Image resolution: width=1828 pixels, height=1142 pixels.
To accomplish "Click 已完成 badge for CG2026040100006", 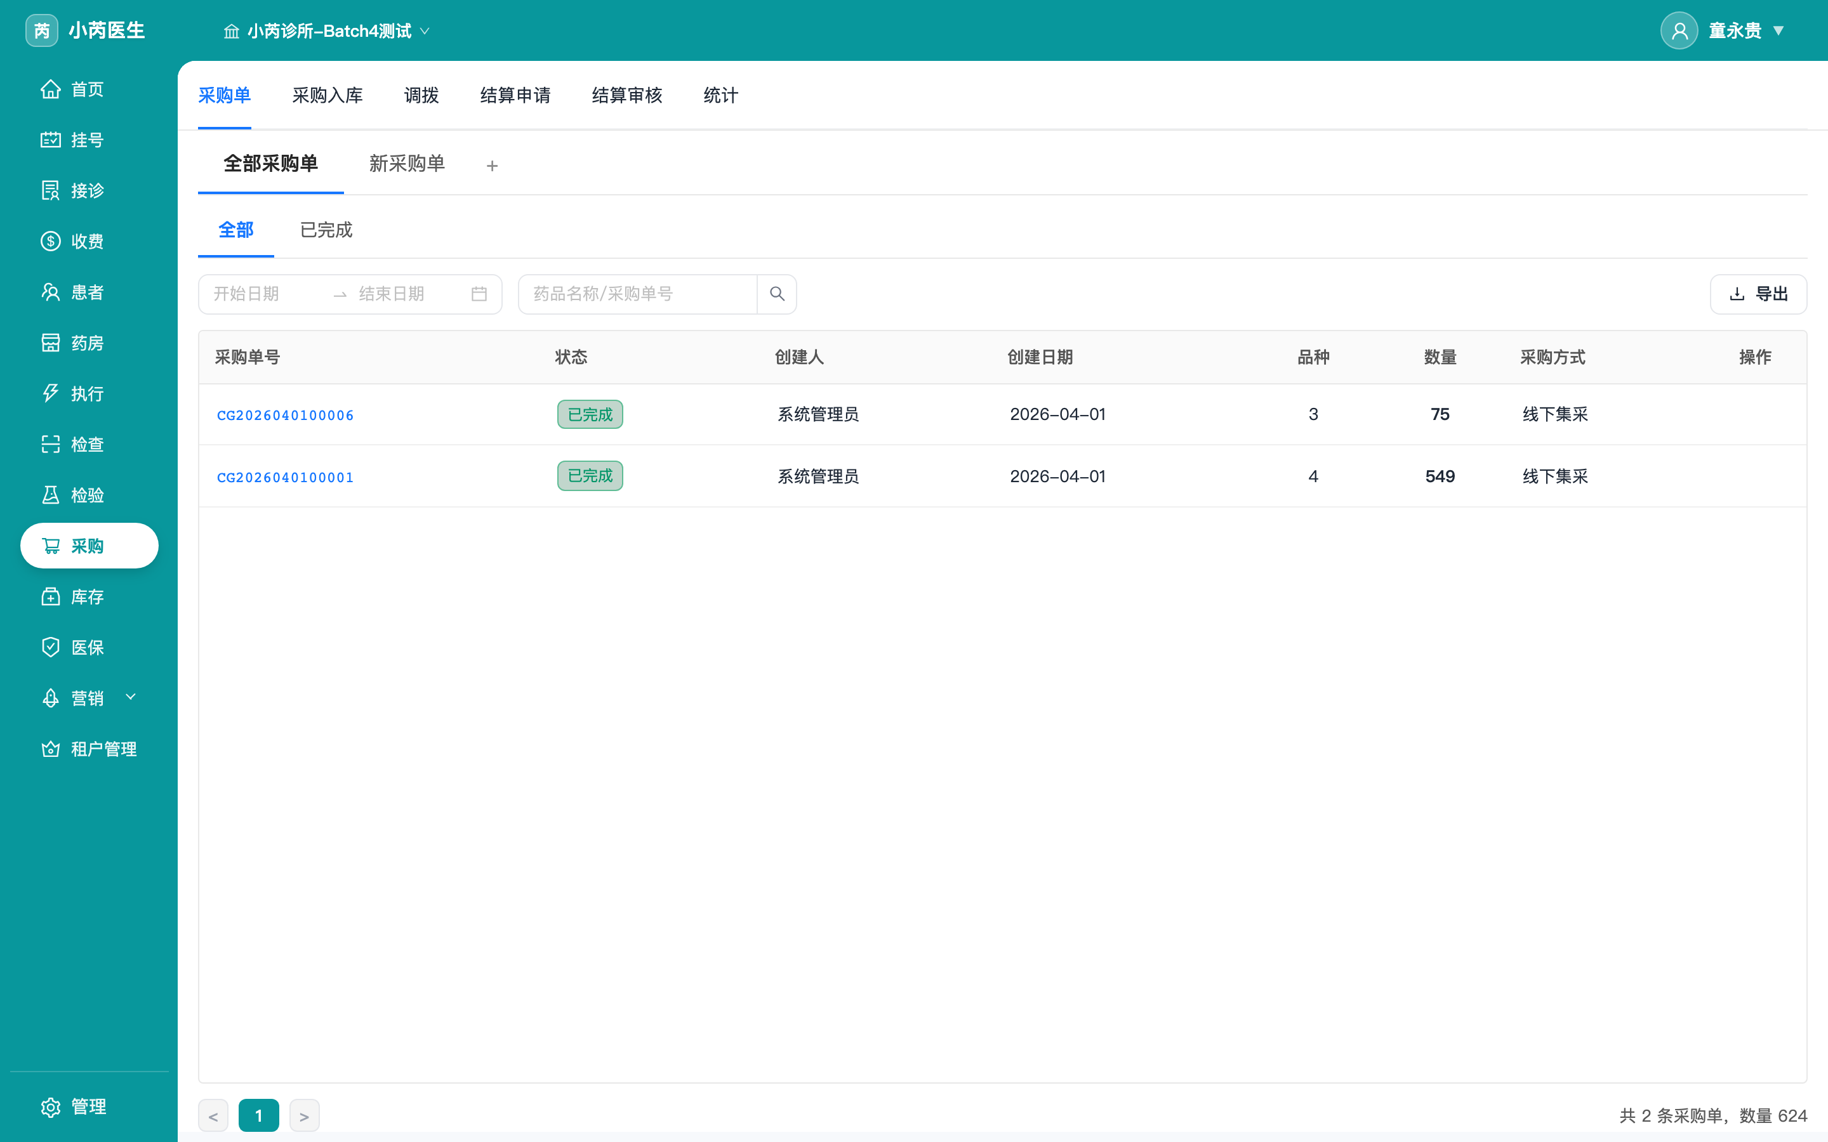I will tap(590, 414).
